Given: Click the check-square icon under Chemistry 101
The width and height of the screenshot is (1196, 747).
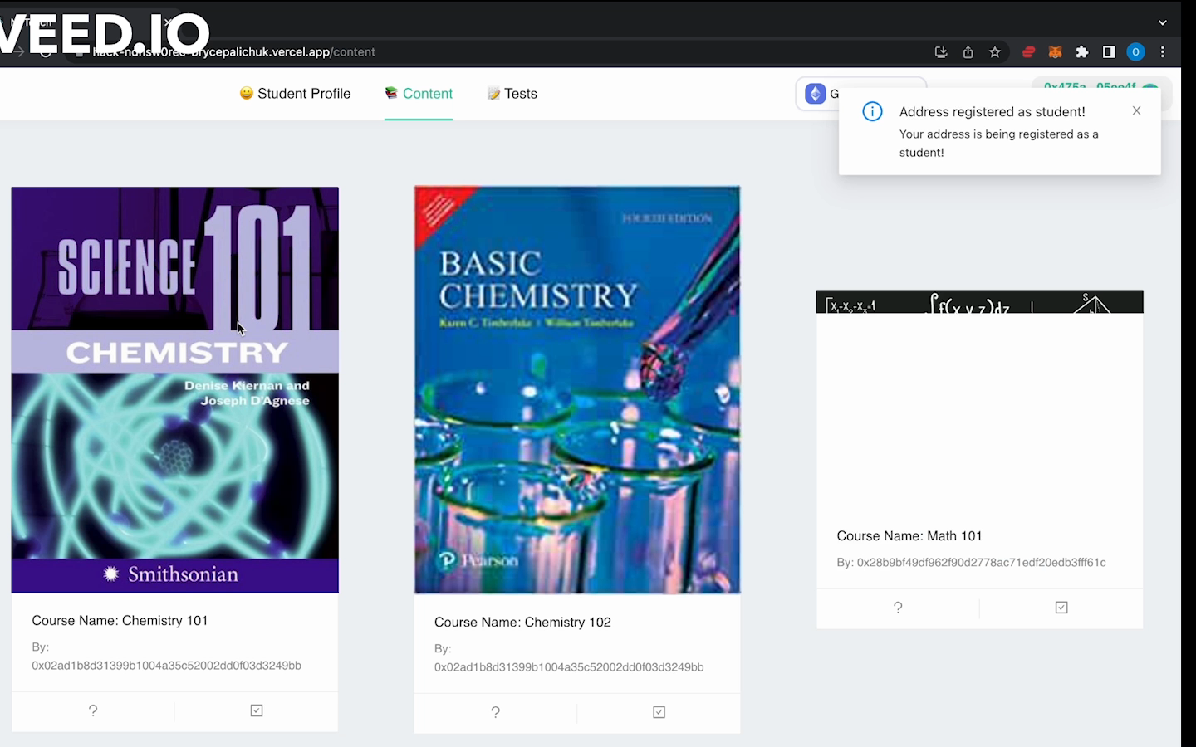Looking at the screenshot, I should click(257, 710).
